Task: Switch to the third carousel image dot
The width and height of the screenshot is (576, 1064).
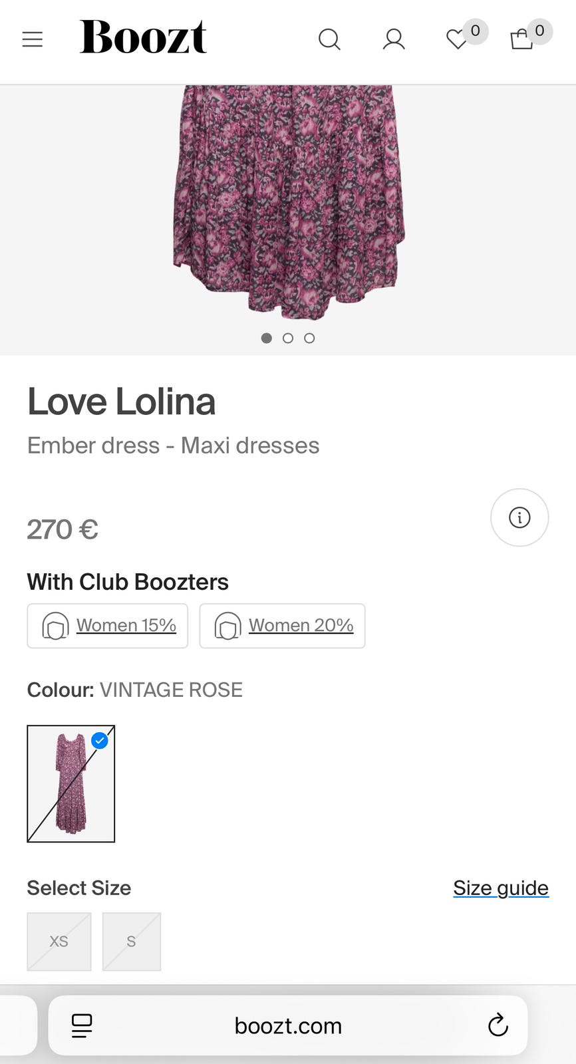Action: (309, 338)
